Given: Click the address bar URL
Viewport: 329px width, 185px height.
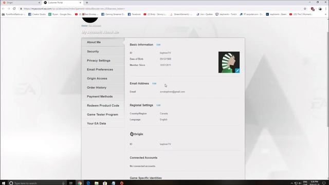Looking at the screenshot, I should 74,9.
